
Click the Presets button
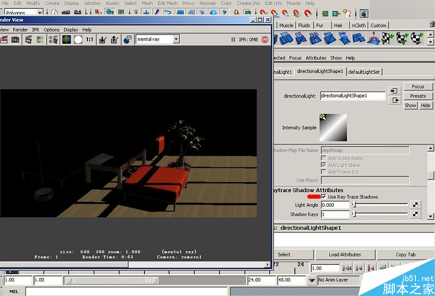(417, 96)
